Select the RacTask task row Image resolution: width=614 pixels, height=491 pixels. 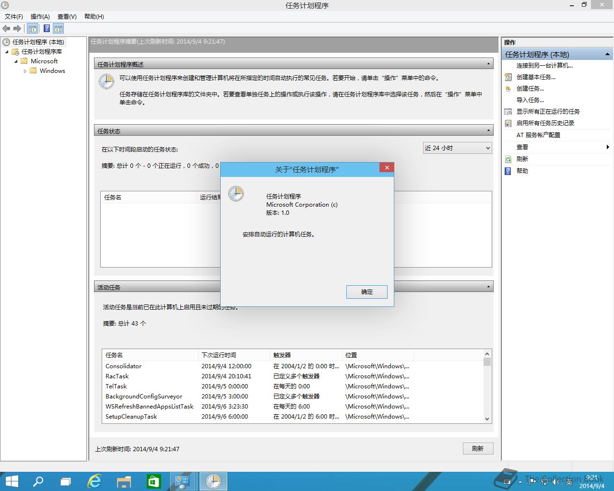[293, 376]
